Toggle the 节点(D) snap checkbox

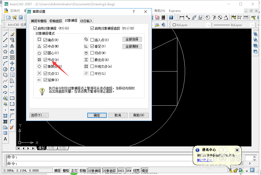pos(45,60)
